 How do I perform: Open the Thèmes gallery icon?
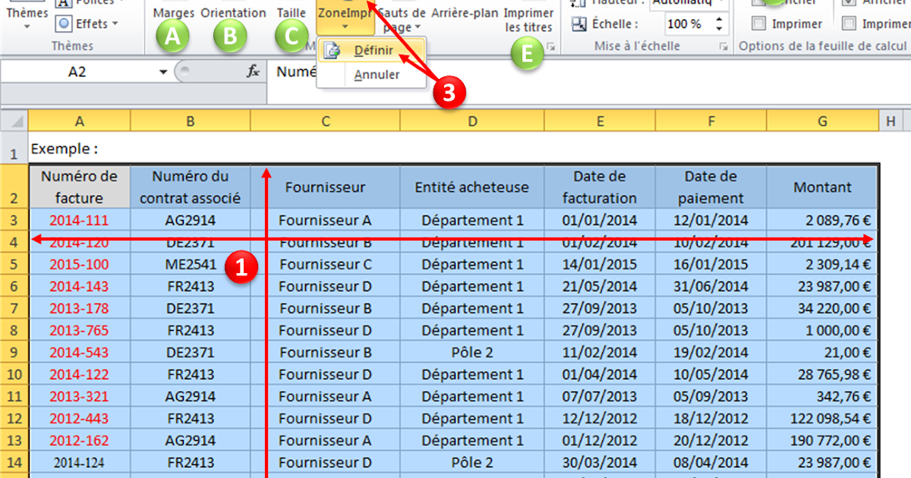[26, 15]
